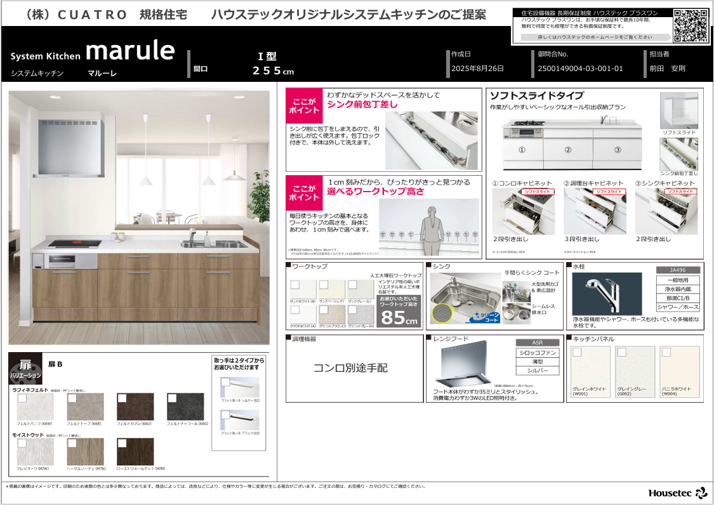Check the グレインホワイト (W001) panel checkbox

578,352
